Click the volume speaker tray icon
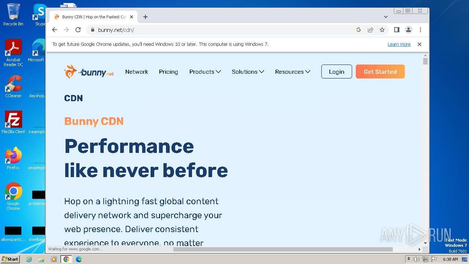This screenshot has height=264, width=469. tap(417, 259)
